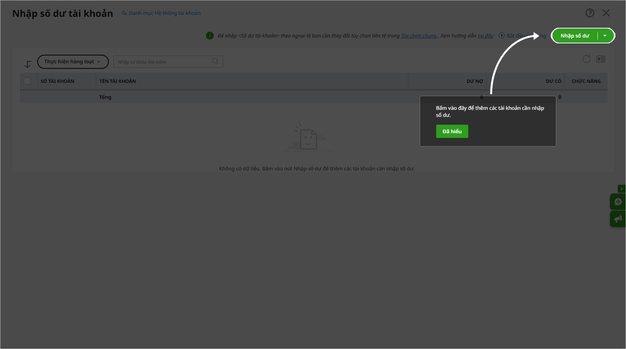Tick the select-all checkbox in table header
Viewport: 626px width, 349px height.
[27, 81]
